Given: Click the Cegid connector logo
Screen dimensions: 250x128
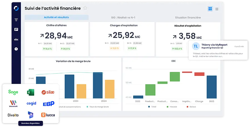Looking at the screenshot, I should click(31, 103).
